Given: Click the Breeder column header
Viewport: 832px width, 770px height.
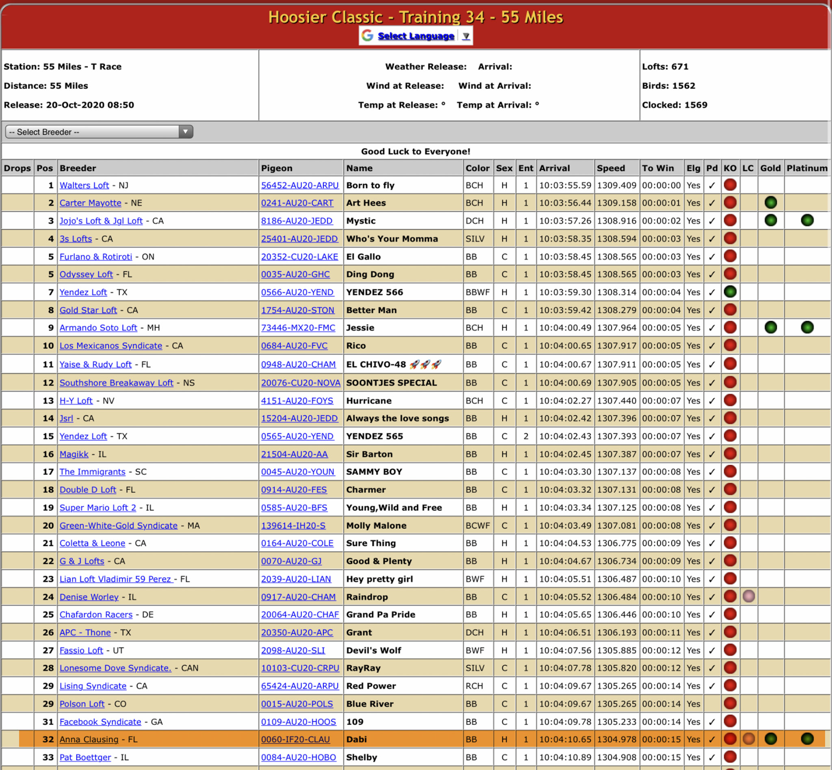Looking at the screenshot, I should click(158, 168).
